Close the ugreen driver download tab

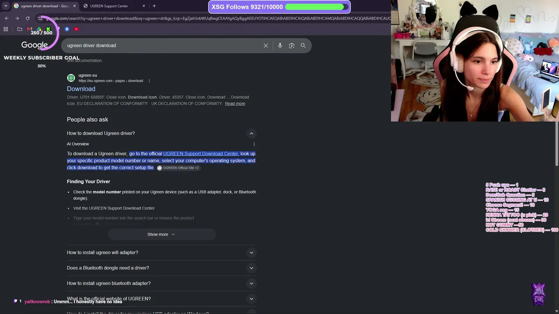(74, 6)
